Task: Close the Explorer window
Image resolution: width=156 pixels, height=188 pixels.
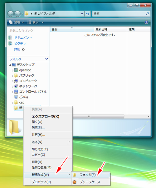Action: 145,5
